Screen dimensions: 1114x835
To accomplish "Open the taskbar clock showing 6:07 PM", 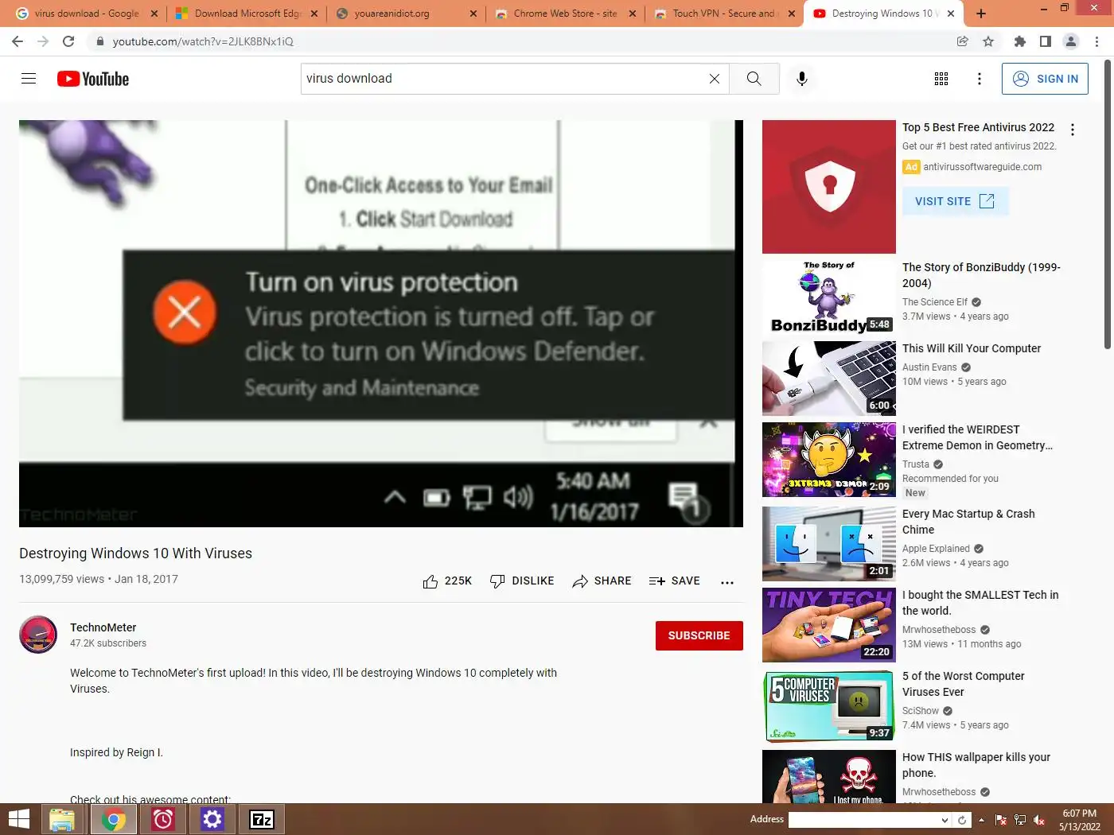I will click(1079, 820).
